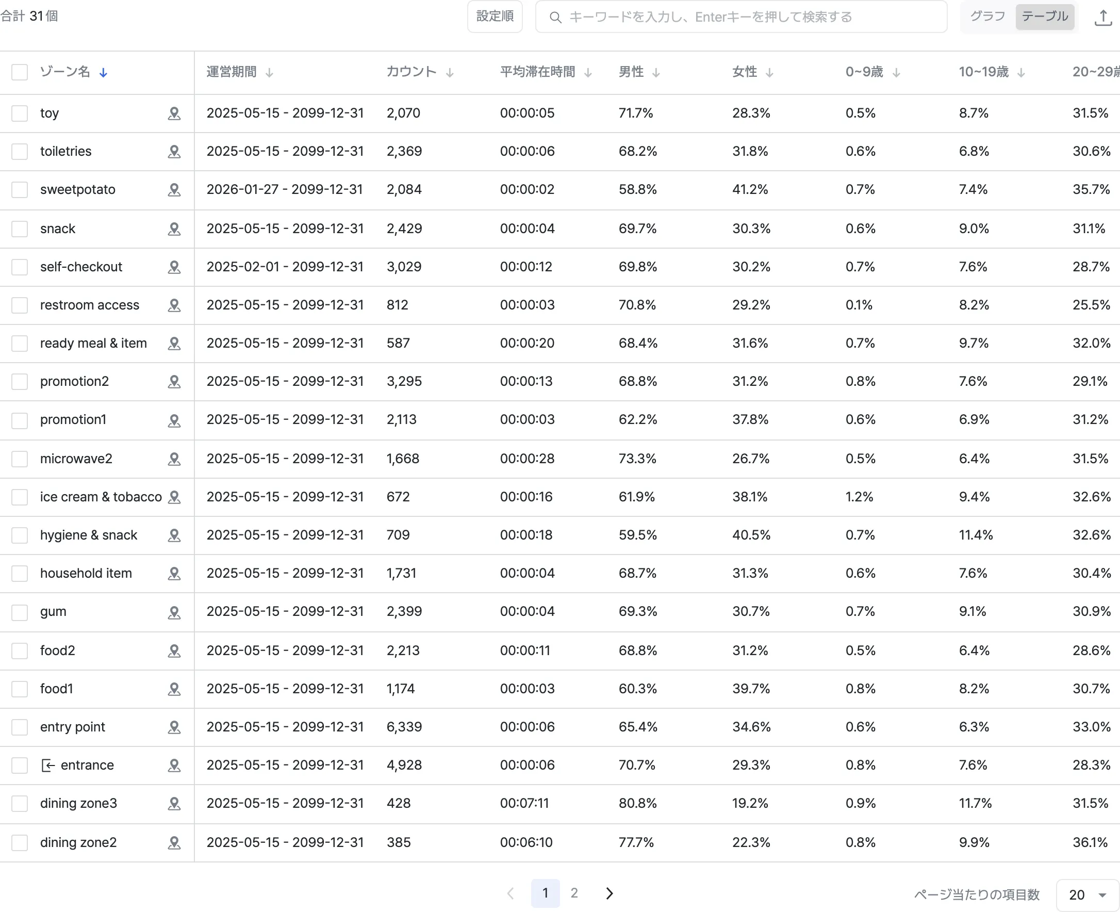Sort by 10~19歳 column arrow
The width and height of the screenshot is (1120, 912).
click(x=1021, y=73)
